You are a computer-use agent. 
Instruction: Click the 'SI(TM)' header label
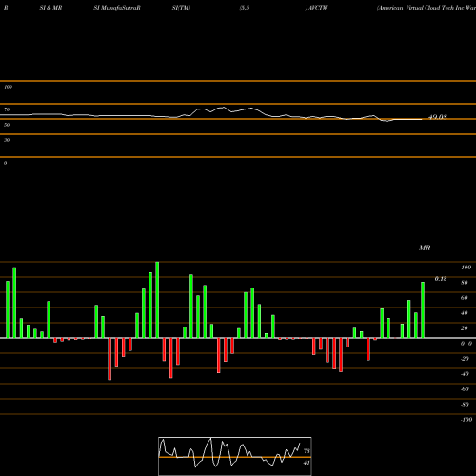pos(181,8)
